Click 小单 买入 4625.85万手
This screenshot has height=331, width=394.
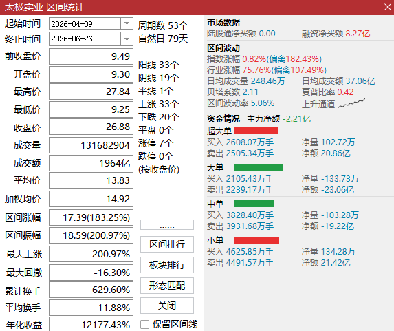click(240, 252)
